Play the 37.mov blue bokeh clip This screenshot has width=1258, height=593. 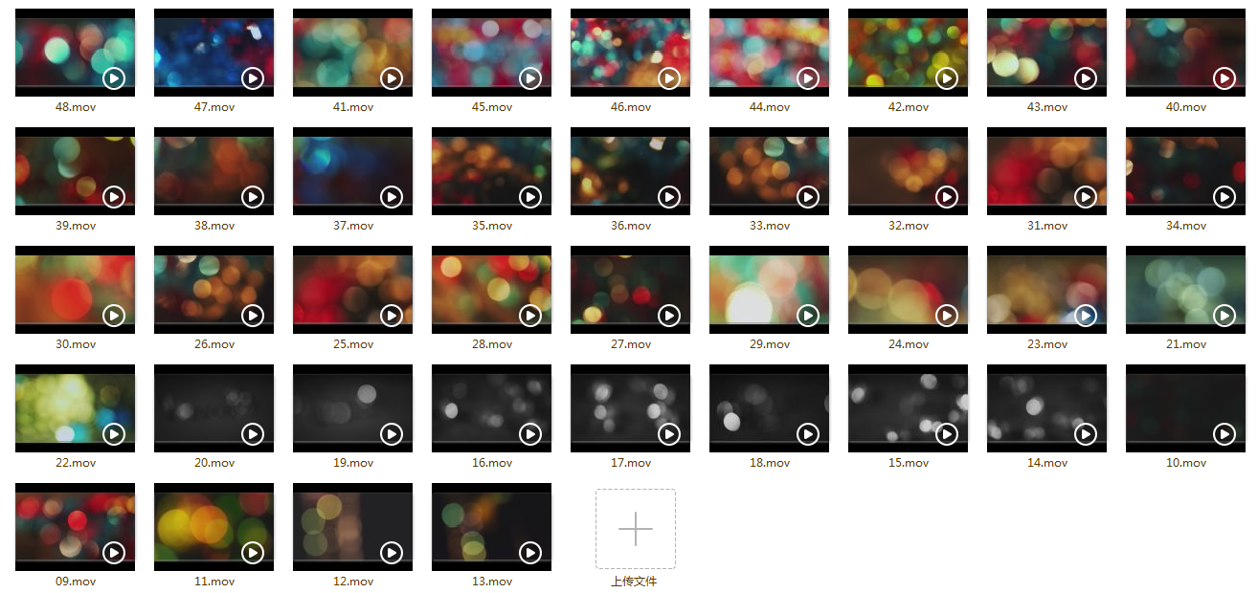pos(392,197)
